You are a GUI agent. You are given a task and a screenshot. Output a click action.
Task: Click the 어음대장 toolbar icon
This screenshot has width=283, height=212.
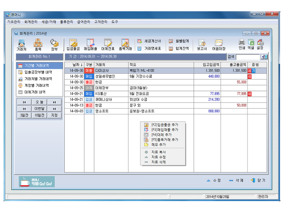(219, 45)
